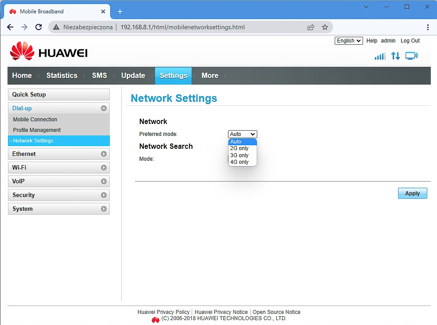Switch to the Statistics tab
The height and width of the screenshot is (325, 437).
62,75
